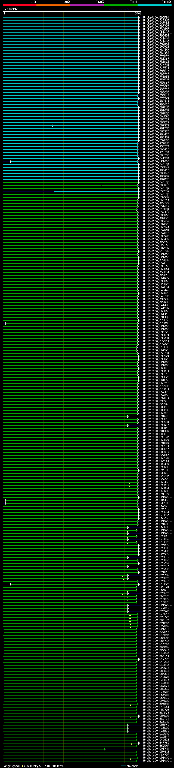This screenshot has height=768, width=174.
Task: Select label UniRef100_B9FNE5
Action: [x=156, y=425]
